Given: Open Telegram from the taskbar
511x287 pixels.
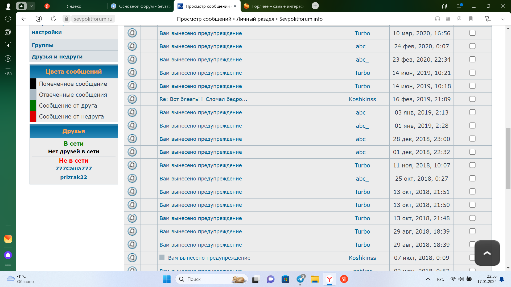Looking at the screenshot, I should [300, 279].
